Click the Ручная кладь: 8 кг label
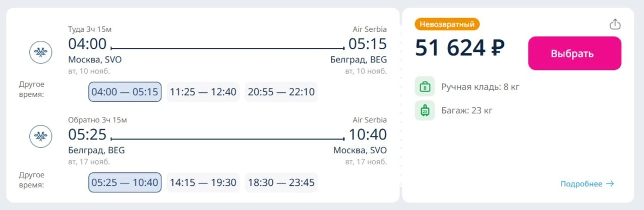 click(x=480, y=87)
